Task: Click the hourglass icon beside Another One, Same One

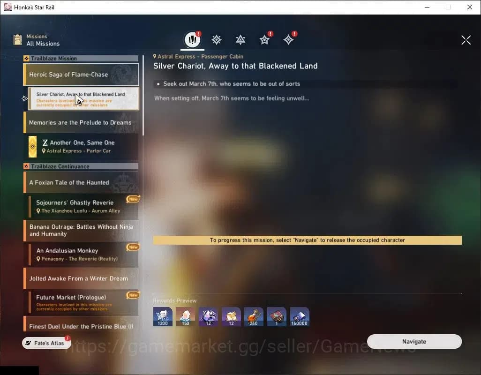Action: pyautogui.click(x=45, y=142)
